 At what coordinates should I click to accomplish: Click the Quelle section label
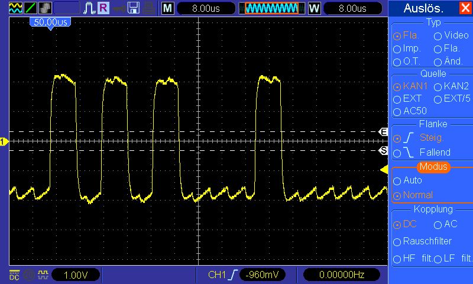tap(433, 74)
